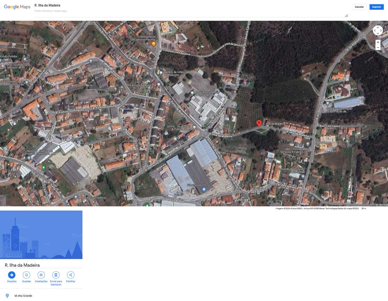This screenshot has width=388, height=301.
Task: Open Imediações from the action bar
Action: click(41, 275)
